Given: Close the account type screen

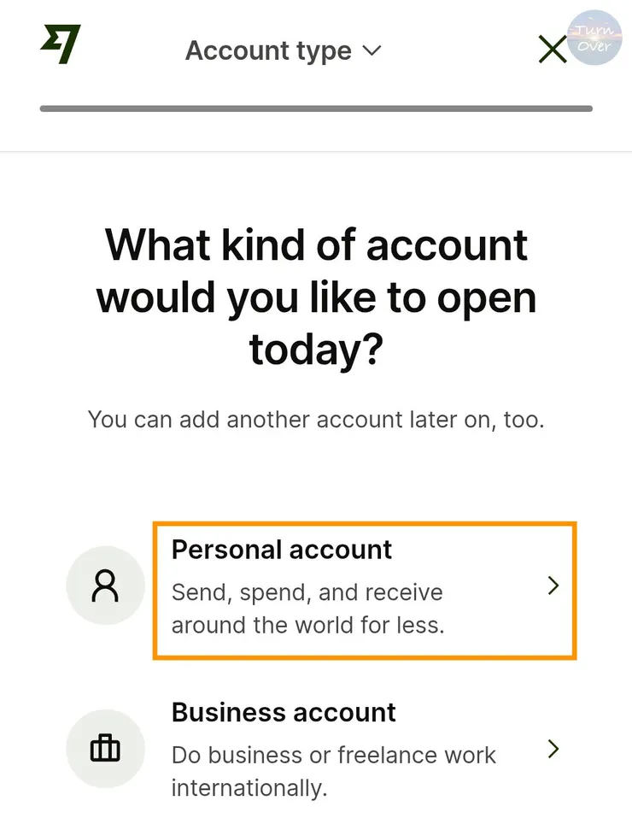Looking at the screenshot, I should (x=553, y=50).
